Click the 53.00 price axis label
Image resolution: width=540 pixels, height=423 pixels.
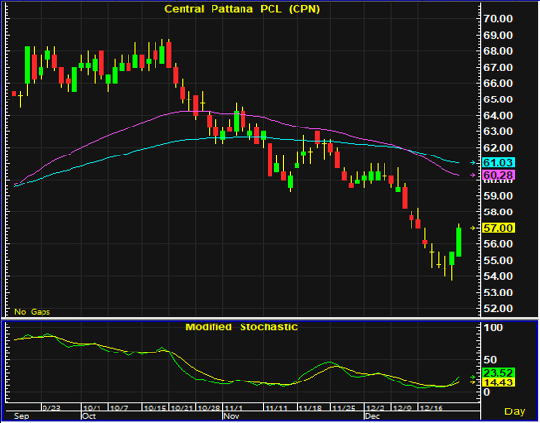[498, 293]
